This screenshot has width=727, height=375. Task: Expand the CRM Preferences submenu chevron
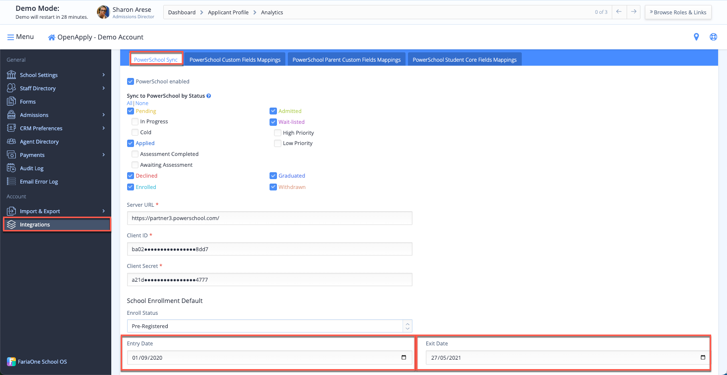coord(104,128)
